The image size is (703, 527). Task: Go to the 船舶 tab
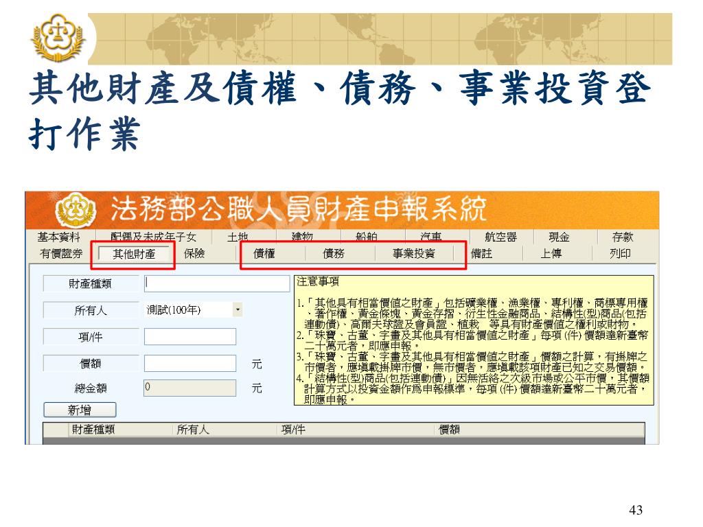click(367, 237)
